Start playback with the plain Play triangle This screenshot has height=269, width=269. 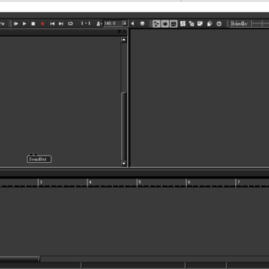point(25,24)
